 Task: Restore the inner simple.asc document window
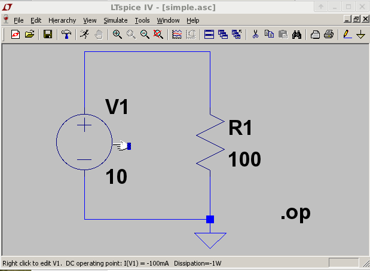click(x=356, y=19)
